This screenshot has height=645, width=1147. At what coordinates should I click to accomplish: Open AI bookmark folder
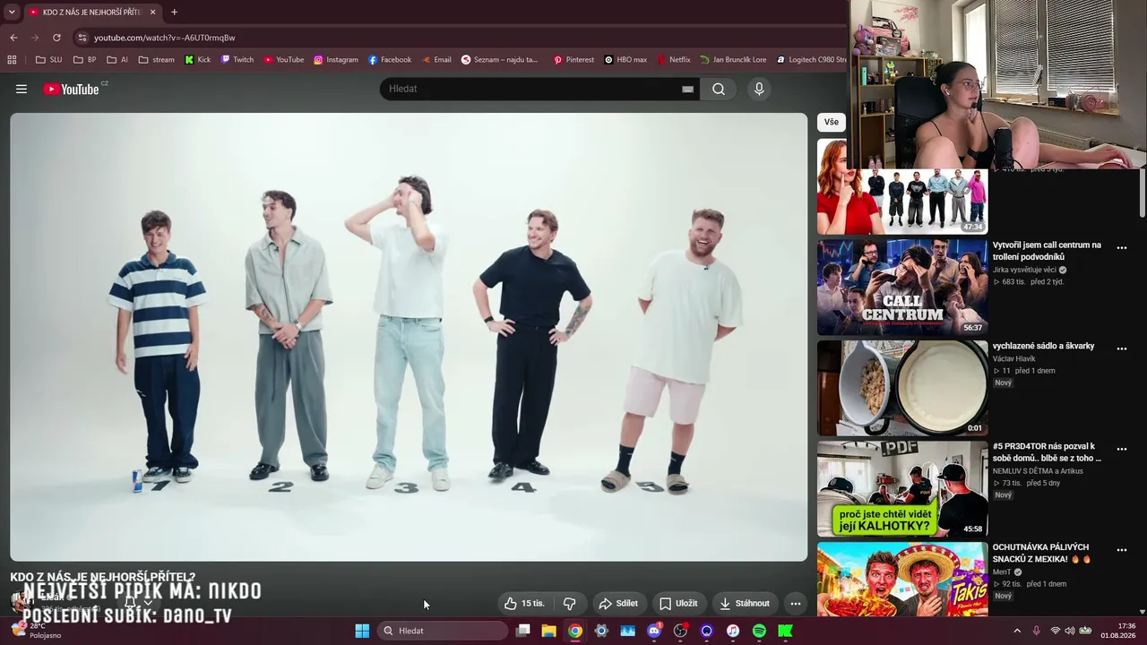tap(117, 60)
